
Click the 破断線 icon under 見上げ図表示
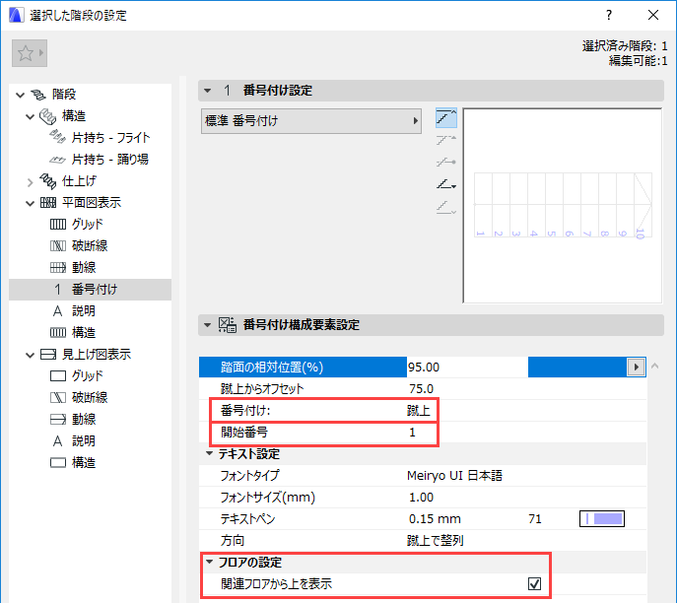click(x=58, y=397)
